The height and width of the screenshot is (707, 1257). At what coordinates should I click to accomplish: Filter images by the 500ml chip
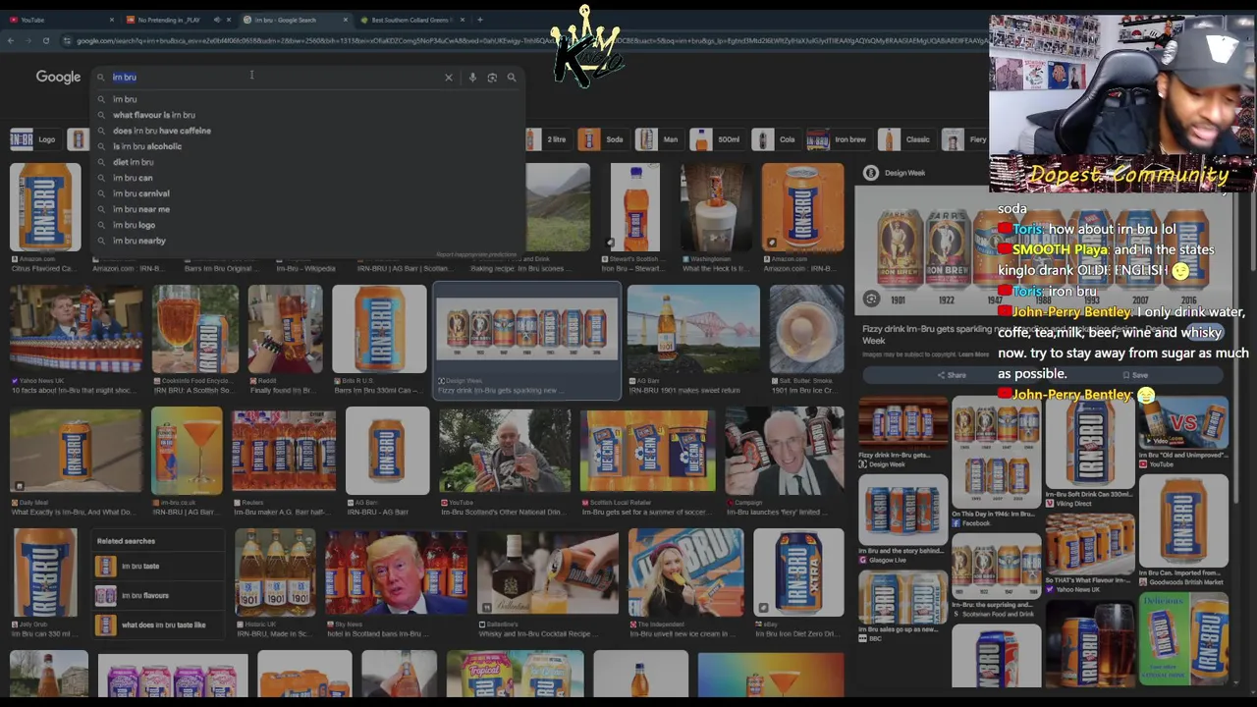[x=717, y=139]
